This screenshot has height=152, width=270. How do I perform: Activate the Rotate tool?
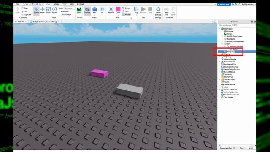tap(54, 10)
